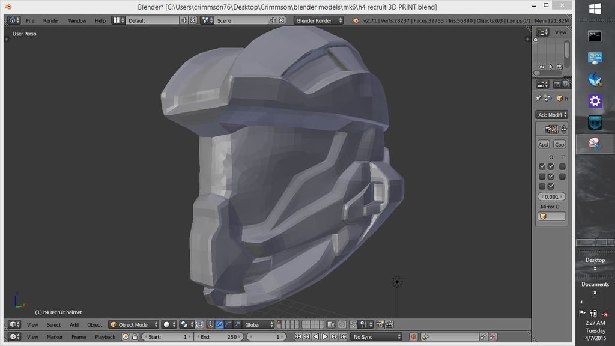Click the End frame field
The image size is (615, 346).
[219, 336]
